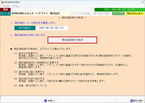Click the application icon in the title bar
This screenshot has height=103, width=145.
[2, 2]
